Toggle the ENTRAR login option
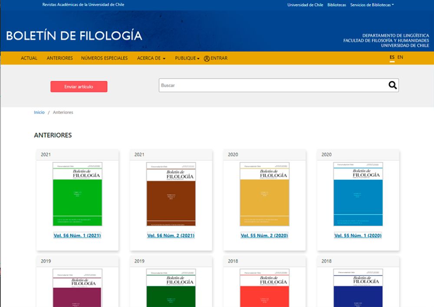This screenshot has width=434, height=307. coord(216,58)
